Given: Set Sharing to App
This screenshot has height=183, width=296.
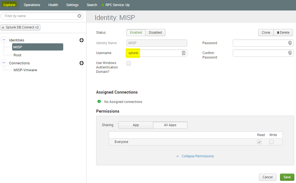Looking at the screenshot, I should click(x=136, y=125).
